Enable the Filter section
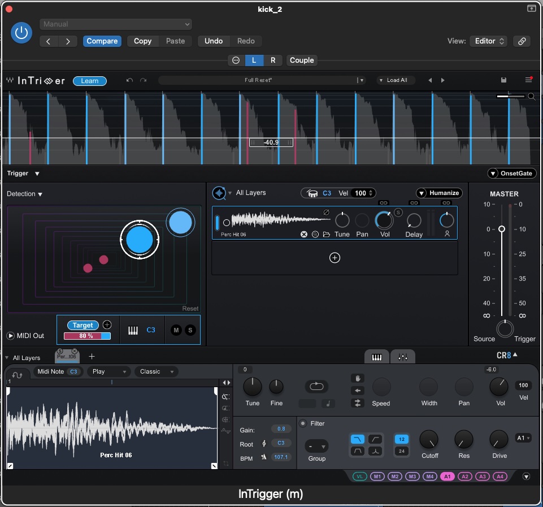This screenshot has height=507, width=543. click(302, 424)
